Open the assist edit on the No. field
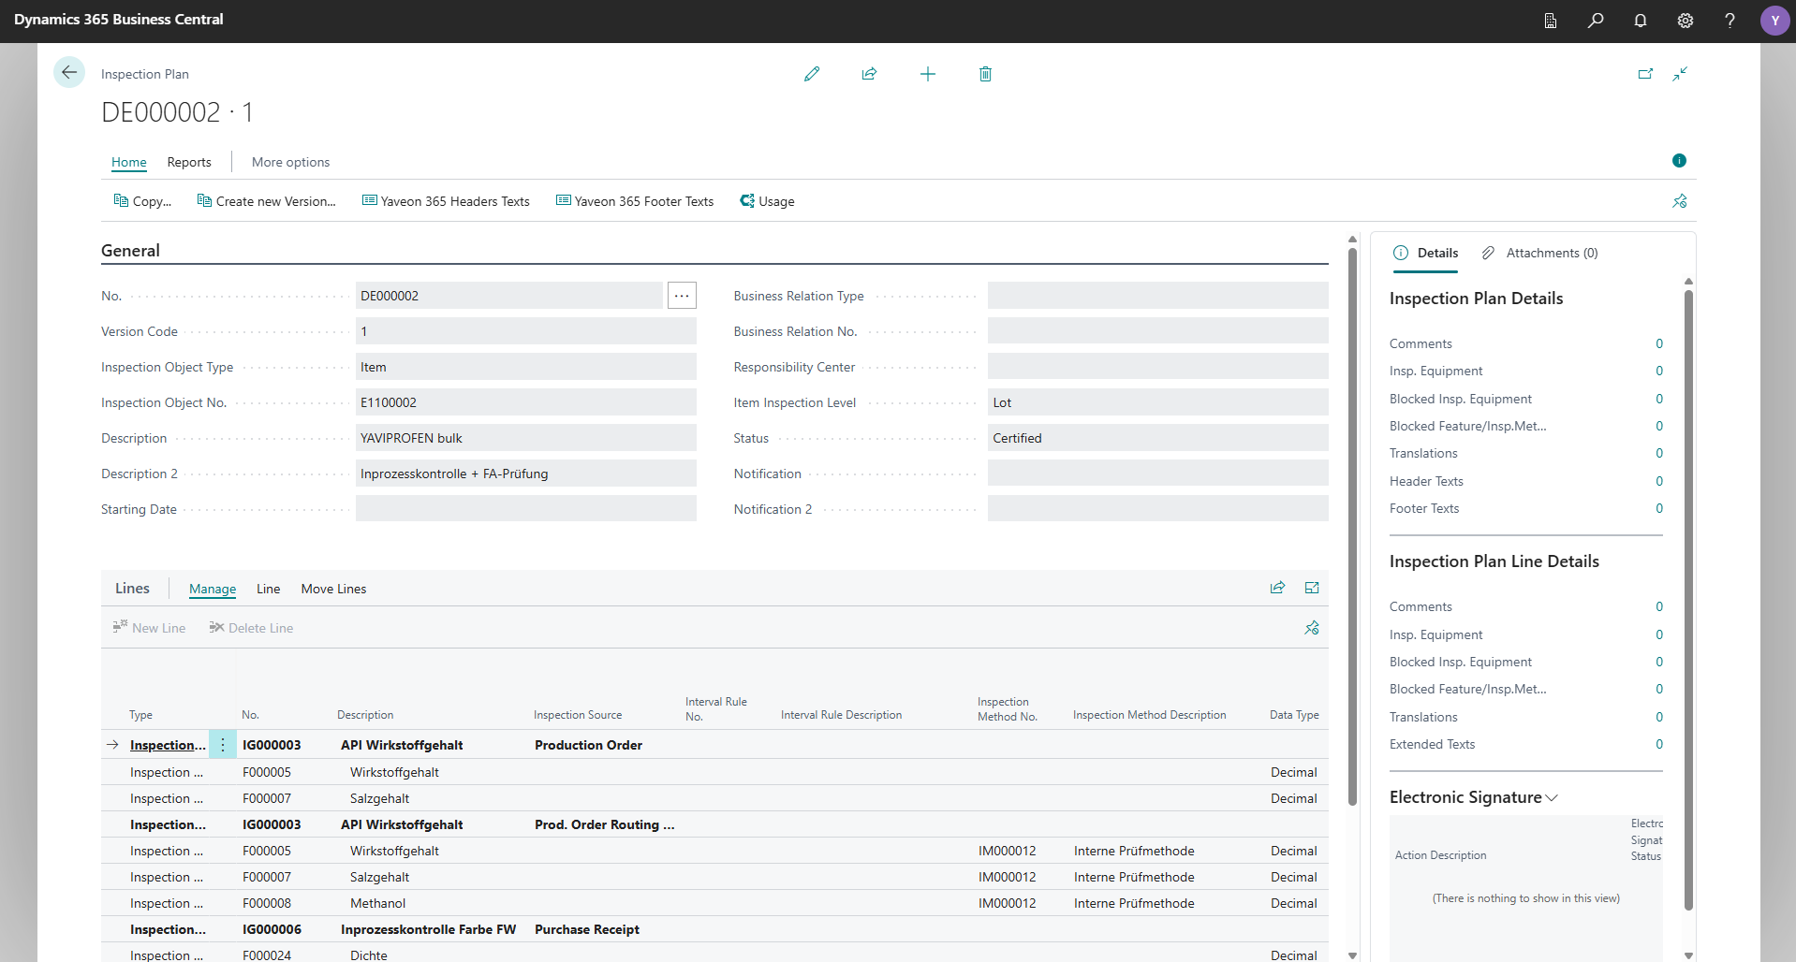The height and width of the screenshot is (962, 1796). point(681,295)
